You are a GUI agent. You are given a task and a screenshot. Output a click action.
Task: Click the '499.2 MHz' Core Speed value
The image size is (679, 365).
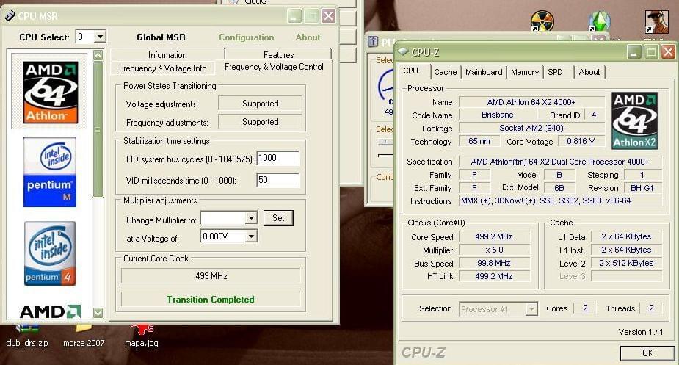point(494,236)
